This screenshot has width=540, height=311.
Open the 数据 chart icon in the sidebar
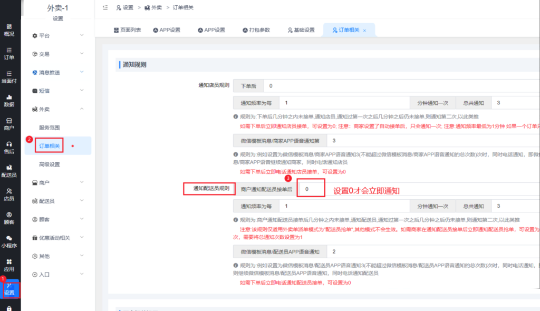tap(9, 100)
